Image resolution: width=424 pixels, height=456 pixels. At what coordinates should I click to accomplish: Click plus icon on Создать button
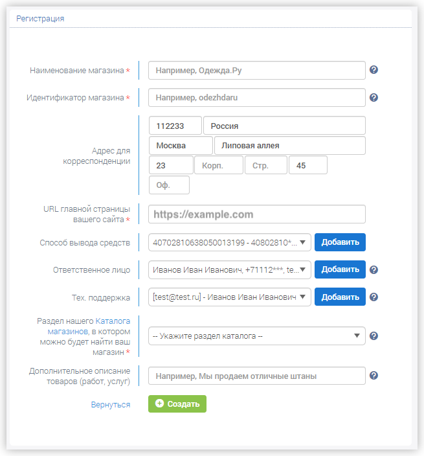pos(159,404)
